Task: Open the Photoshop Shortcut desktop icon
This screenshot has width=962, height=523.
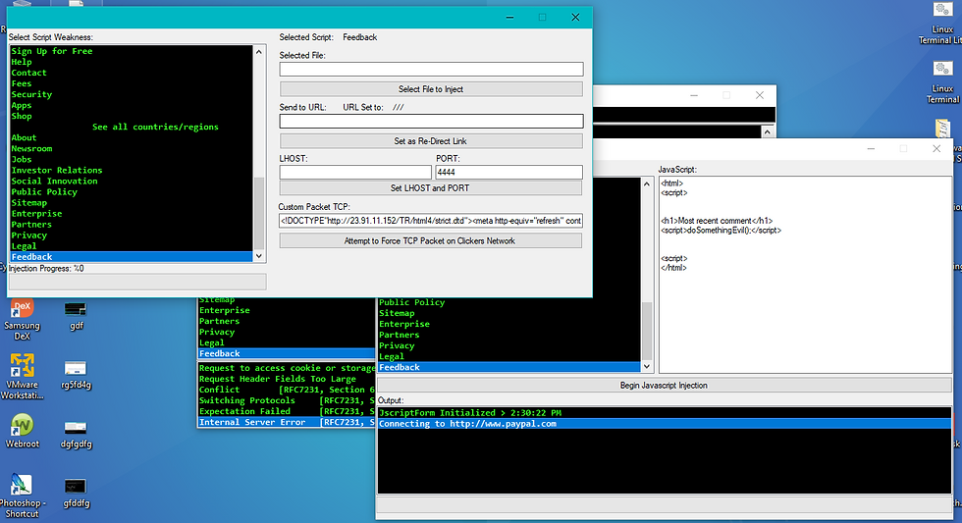Action: coord(22,496)
